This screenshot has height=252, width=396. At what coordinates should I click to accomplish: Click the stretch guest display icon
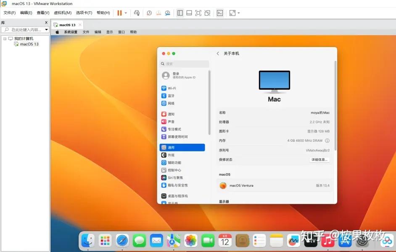(x=232, y=13)
